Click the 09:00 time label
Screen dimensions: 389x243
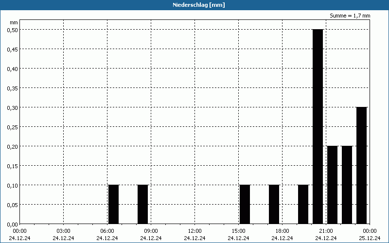[151, 231]
